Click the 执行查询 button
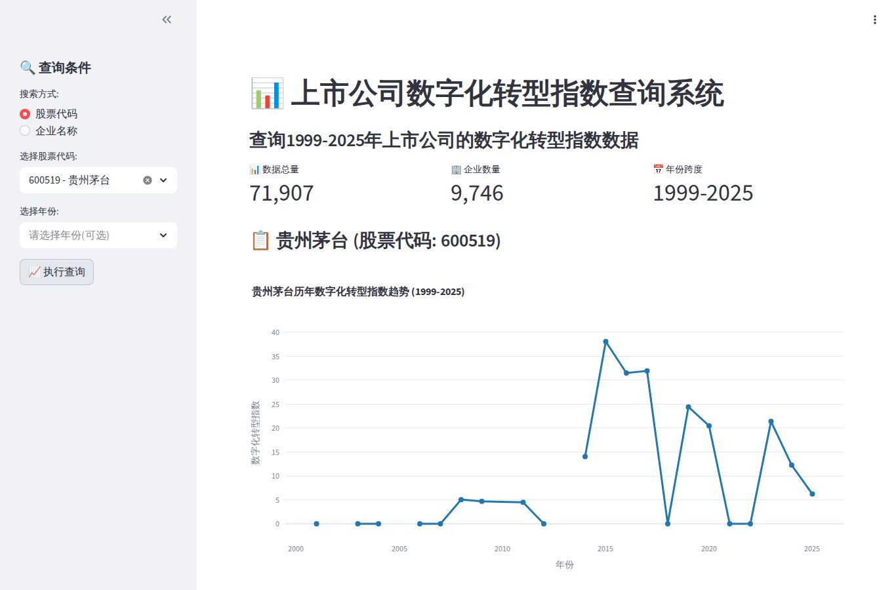This screenshot has width=896, height=590. (x=56, y=272)
